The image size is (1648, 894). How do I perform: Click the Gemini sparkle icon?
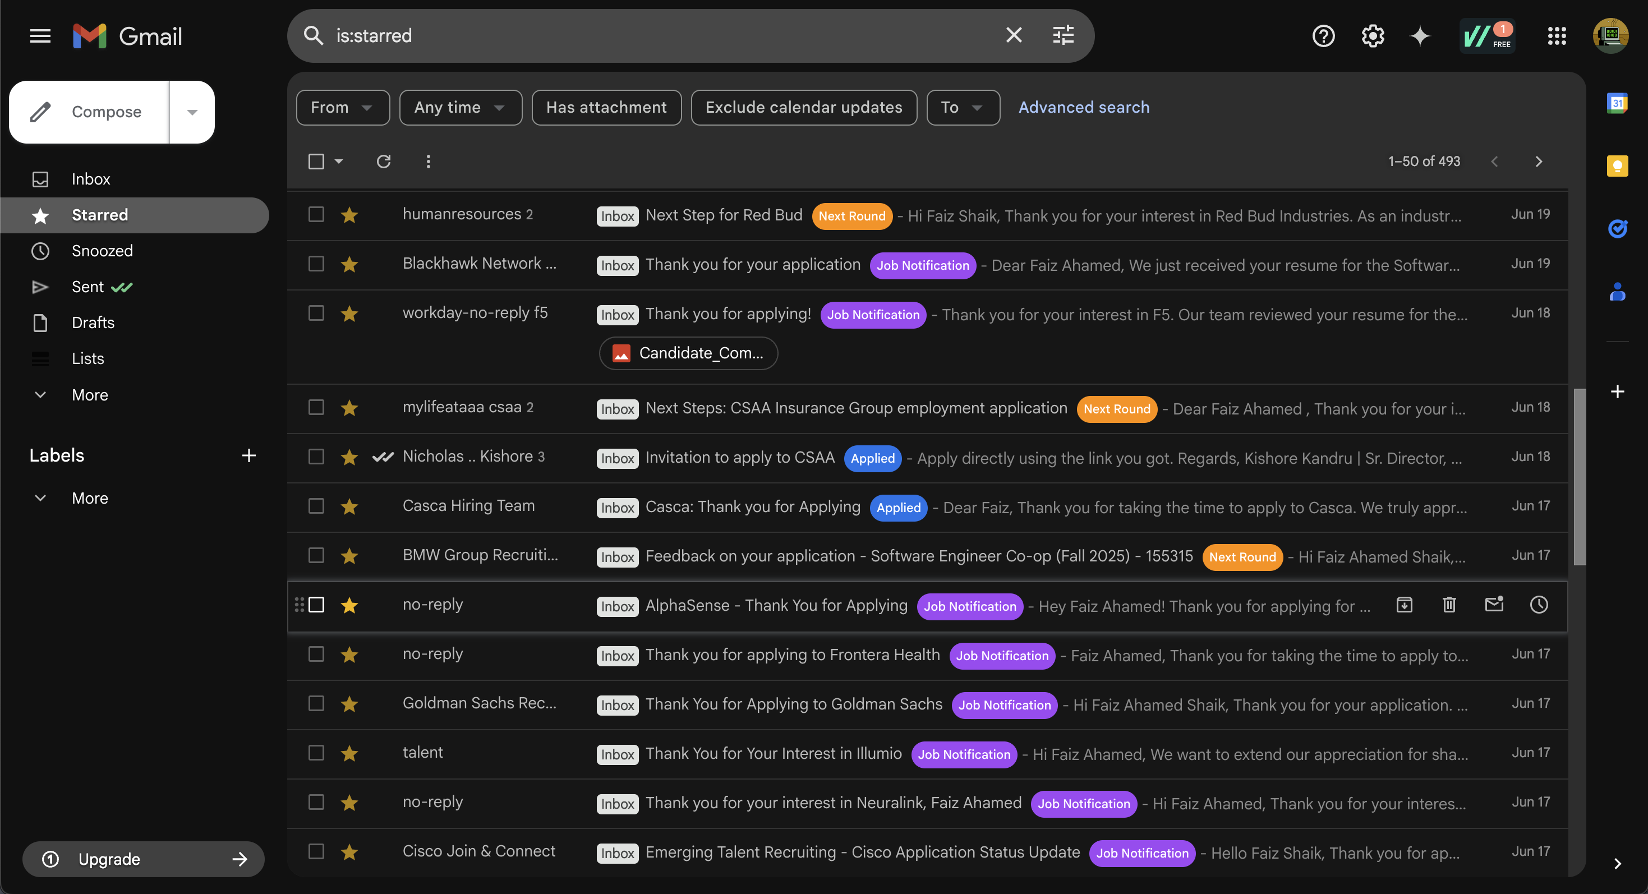1420,36
